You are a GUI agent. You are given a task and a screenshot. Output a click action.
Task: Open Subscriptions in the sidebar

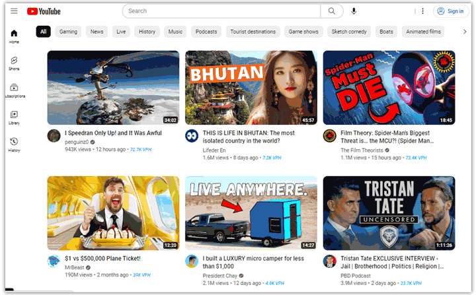tap(14, 90)
